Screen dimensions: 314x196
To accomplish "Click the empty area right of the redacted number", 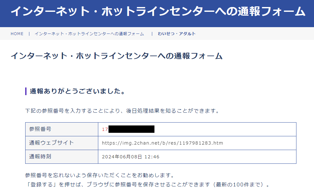I will [x=223, y=129].
